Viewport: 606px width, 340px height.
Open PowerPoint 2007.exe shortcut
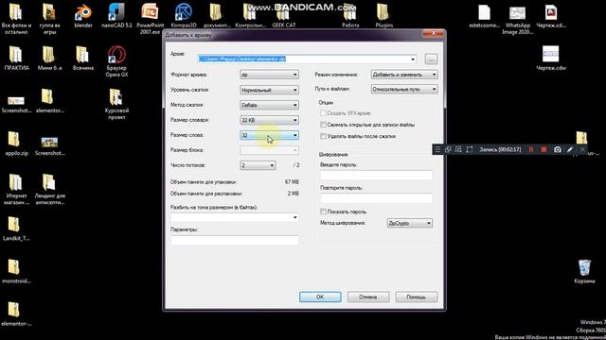(x=150, y=19)
